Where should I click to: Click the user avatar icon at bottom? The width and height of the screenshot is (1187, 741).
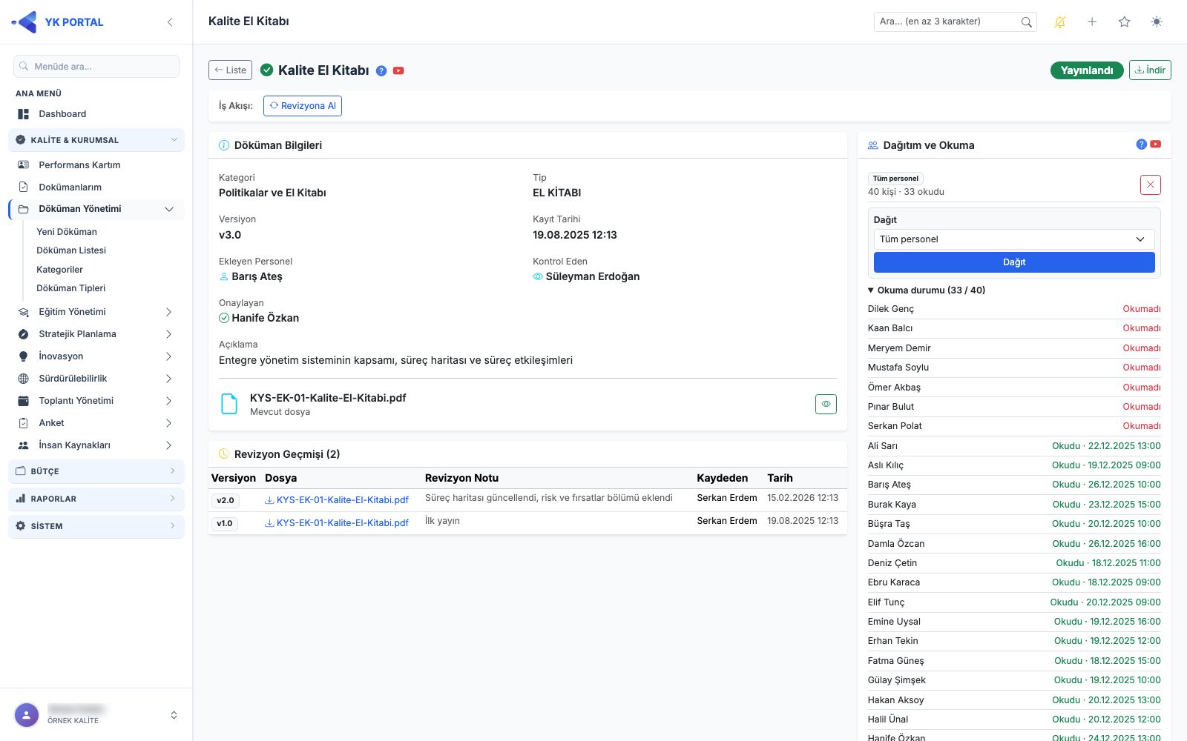tap(27, 715)
